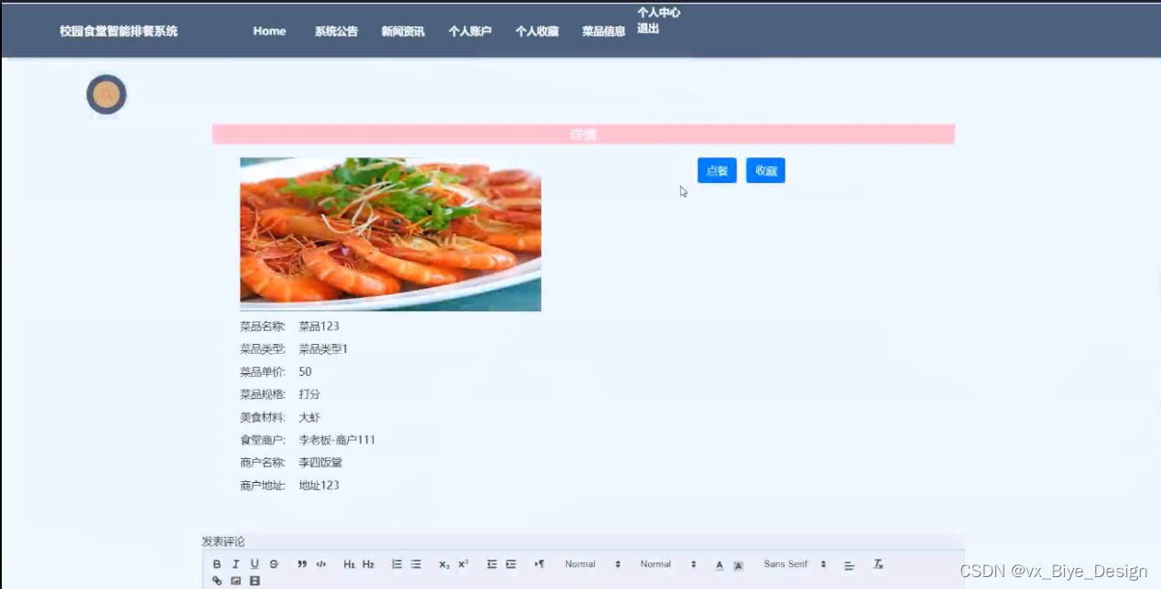Open the second Normal header dropdown

668,564
